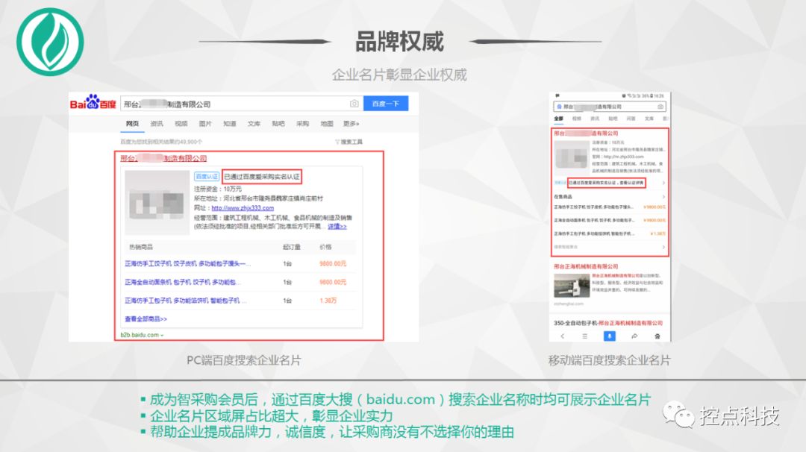Focus the mobile Baidu search box
The height and width of the screenshot is (452, 806).
[610, 107]
